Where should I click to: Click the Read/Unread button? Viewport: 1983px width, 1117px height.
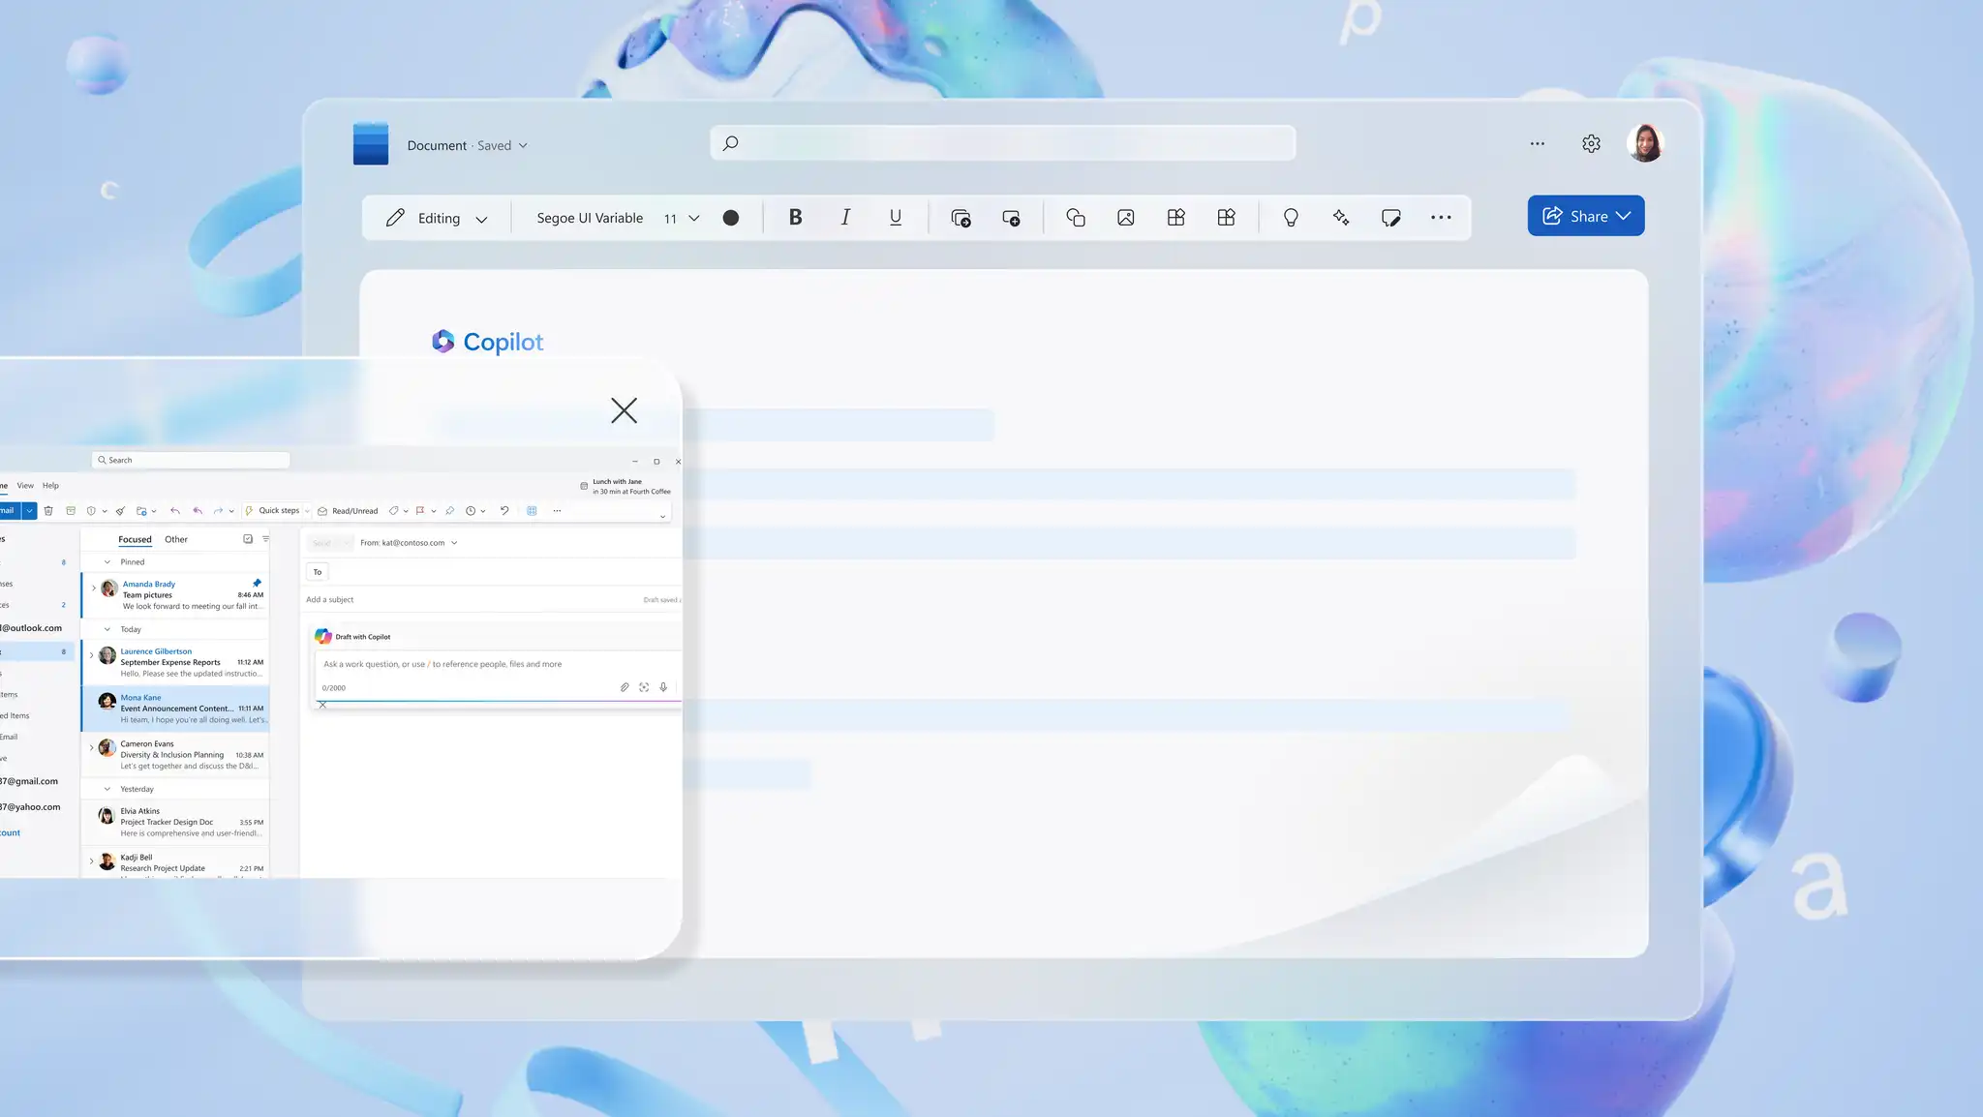click(349, 511)
